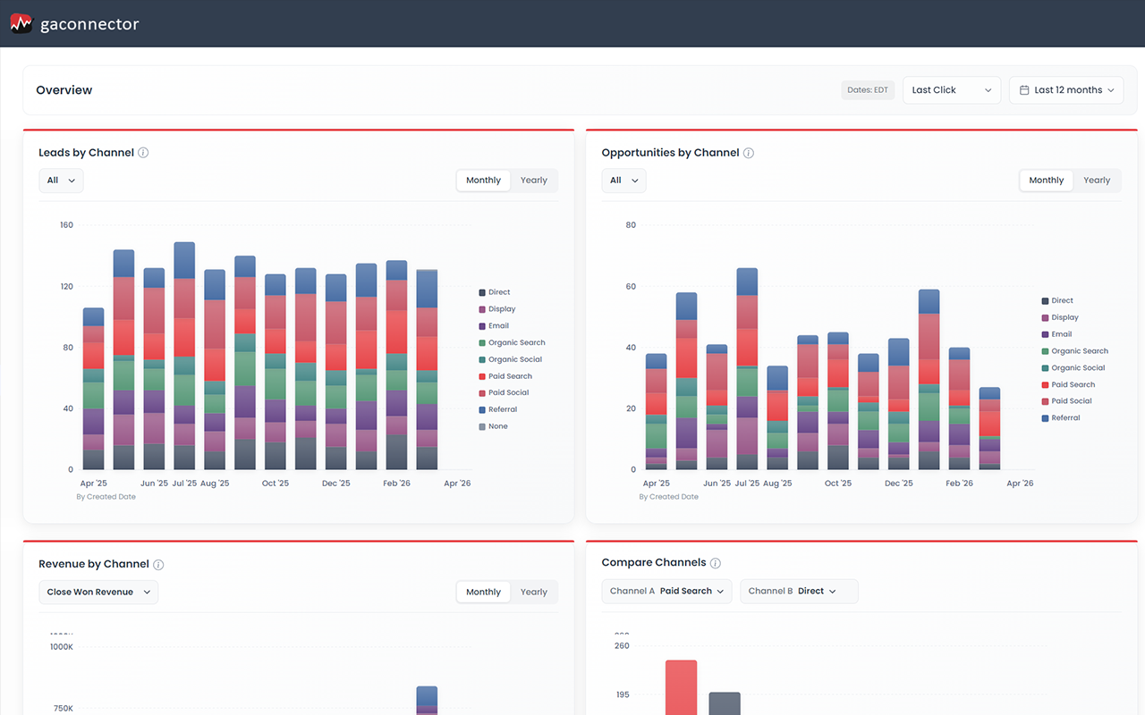
Task: Open info tooltip for Compare Channels
Action: coord(716,563)
